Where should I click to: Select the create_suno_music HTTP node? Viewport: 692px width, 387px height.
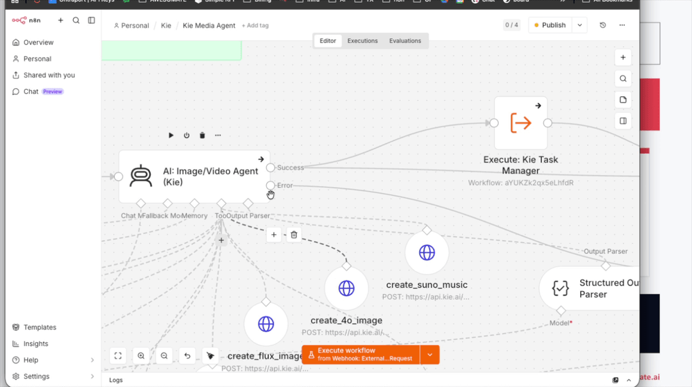(x=427, y=252)
